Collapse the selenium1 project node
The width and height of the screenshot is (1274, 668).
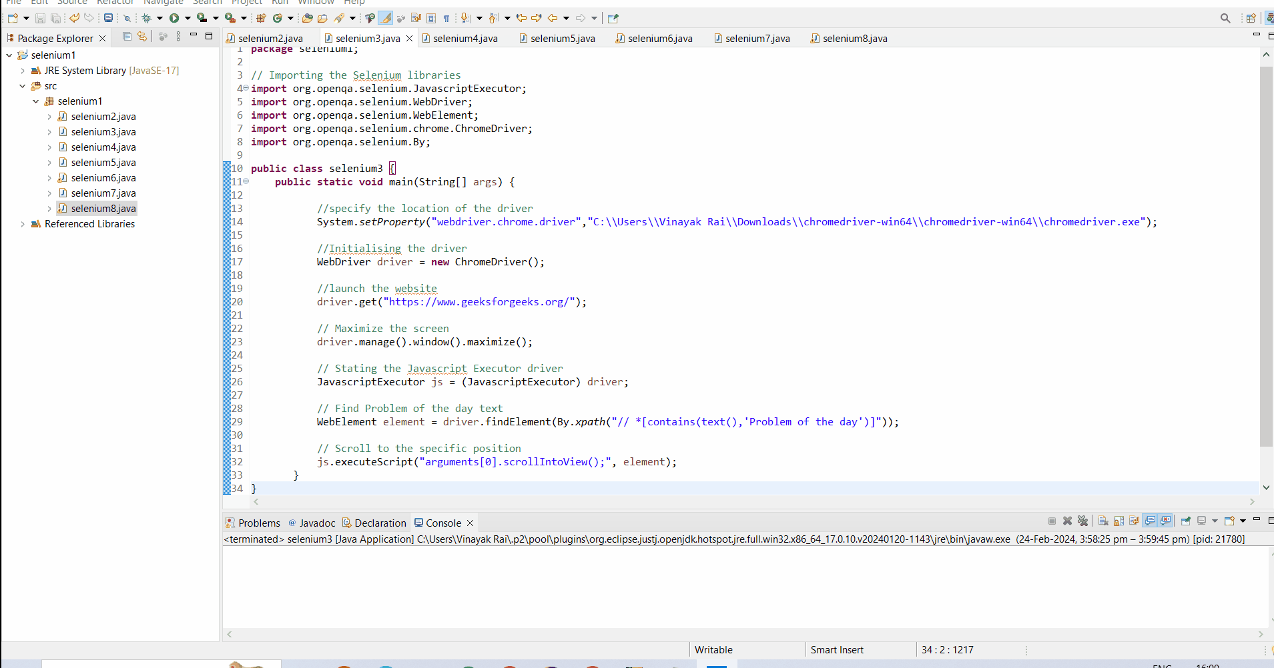click(9, 55)
